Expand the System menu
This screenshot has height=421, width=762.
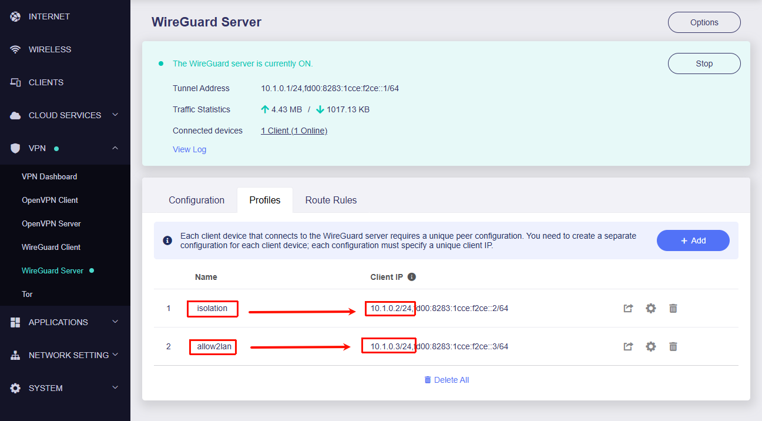coord(115,388)
